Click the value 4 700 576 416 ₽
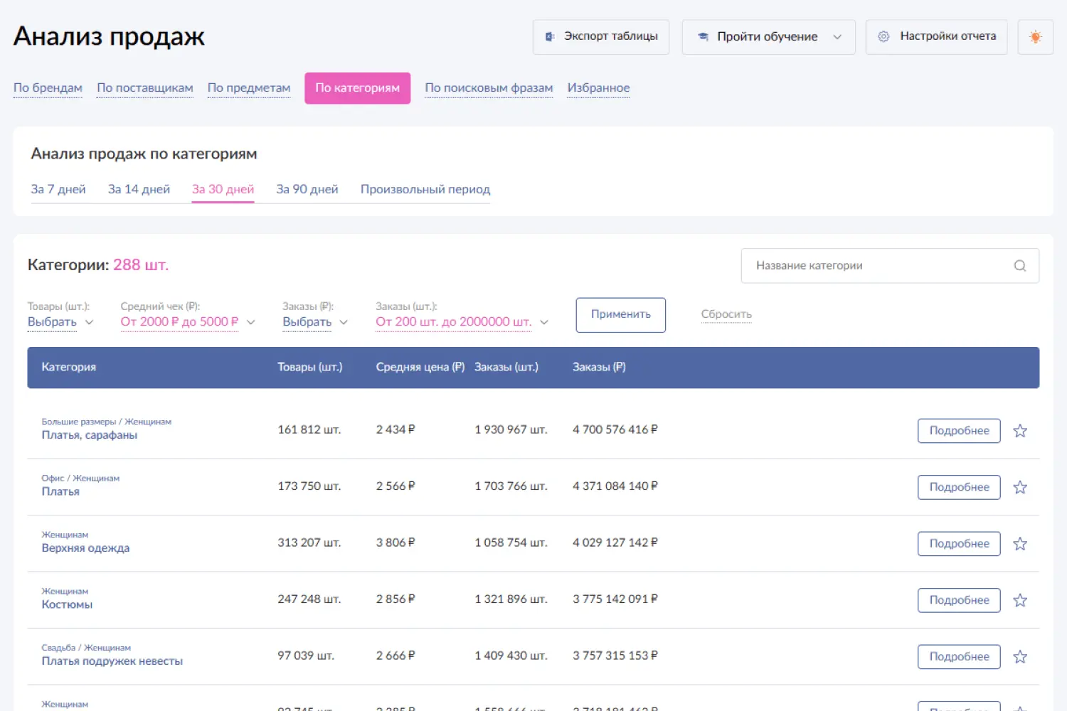 click(615, 429)
